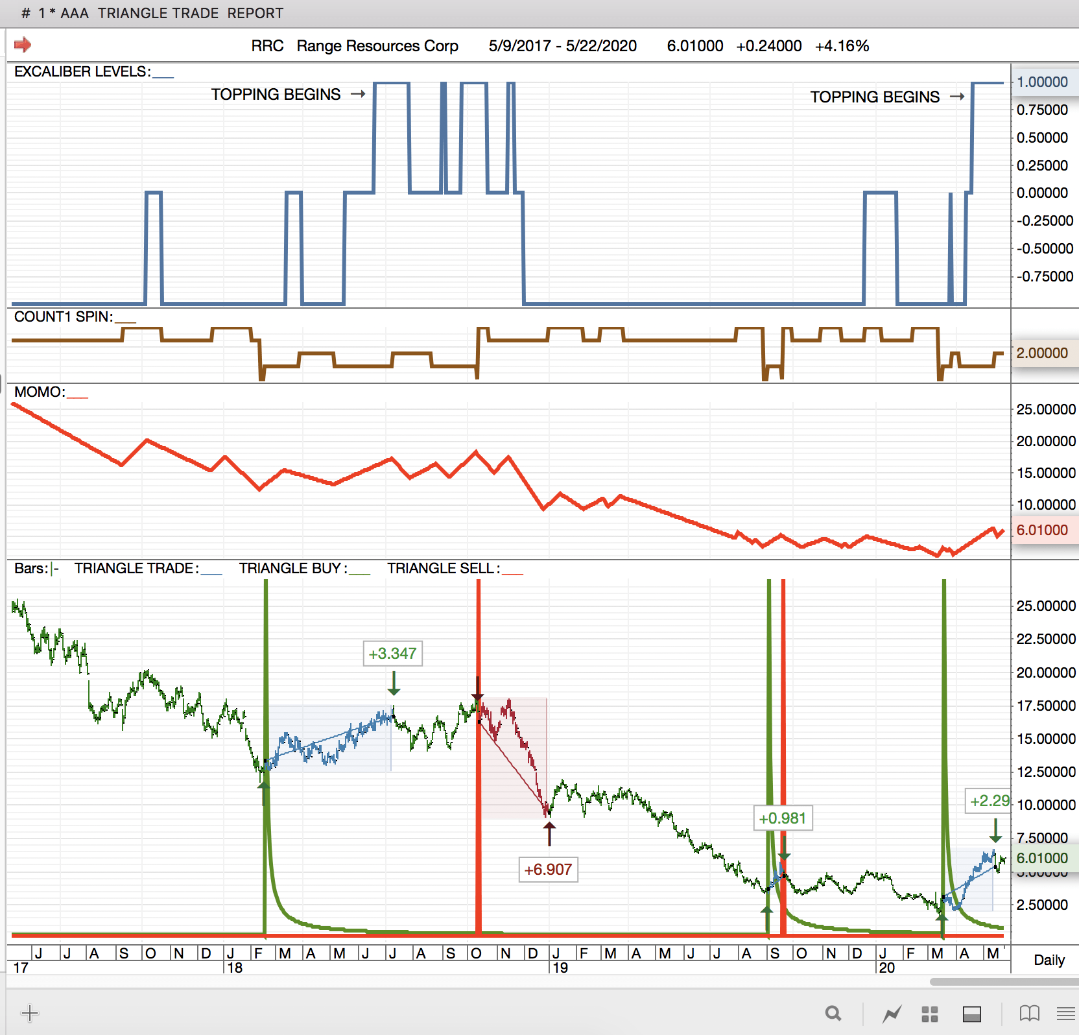This screenshot has height=1035, width=1079.
Task: Click the red arrow icon beside RRC
Action: point(23,45)
